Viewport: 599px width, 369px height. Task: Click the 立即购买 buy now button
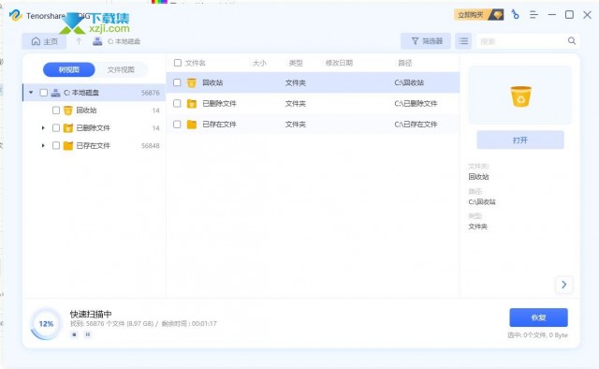tap(479, 15)
